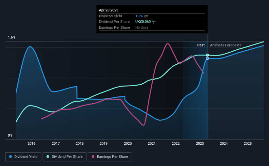Click the teal Dividend Per Share legend dot
Screen dimensions: 269x166
coord(48,157)
